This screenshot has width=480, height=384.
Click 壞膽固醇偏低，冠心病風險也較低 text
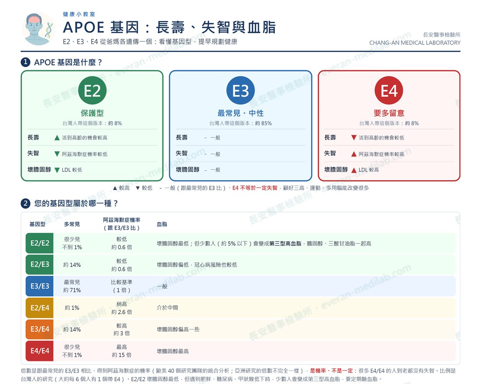[x=197, y=264]
